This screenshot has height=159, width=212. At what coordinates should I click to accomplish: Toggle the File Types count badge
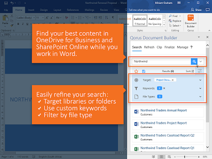click(160, 96)
